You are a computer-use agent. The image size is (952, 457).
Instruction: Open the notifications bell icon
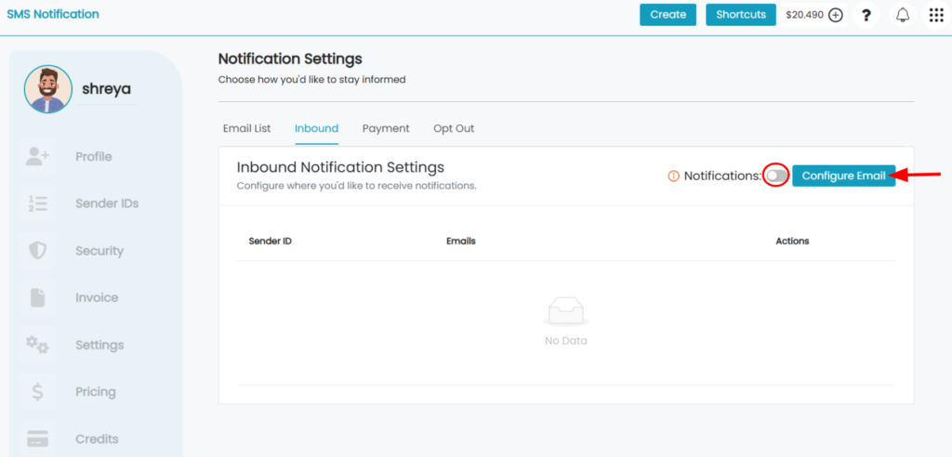pos(903,15)
